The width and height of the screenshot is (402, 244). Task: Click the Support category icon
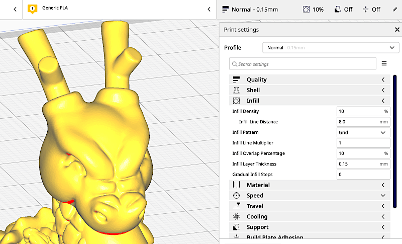pos(236,227)
